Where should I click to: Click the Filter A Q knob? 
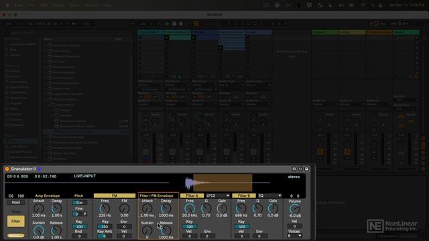coord(206,209)
